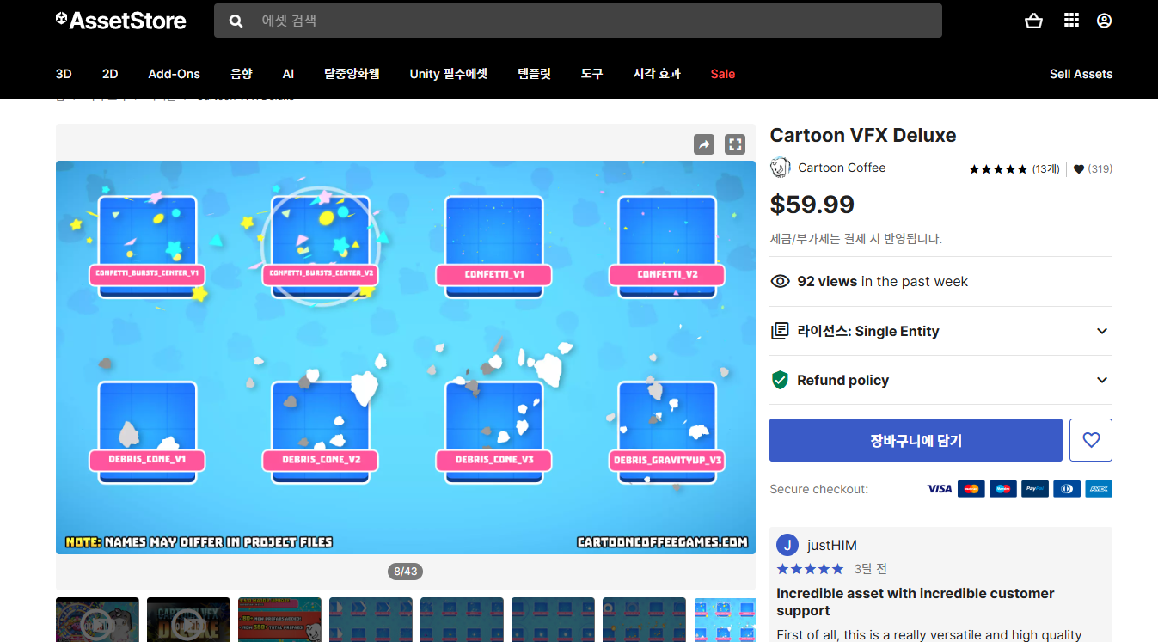Click the 장바구니에 담기 button
The image size is (1158, 642).
(916, 440)
